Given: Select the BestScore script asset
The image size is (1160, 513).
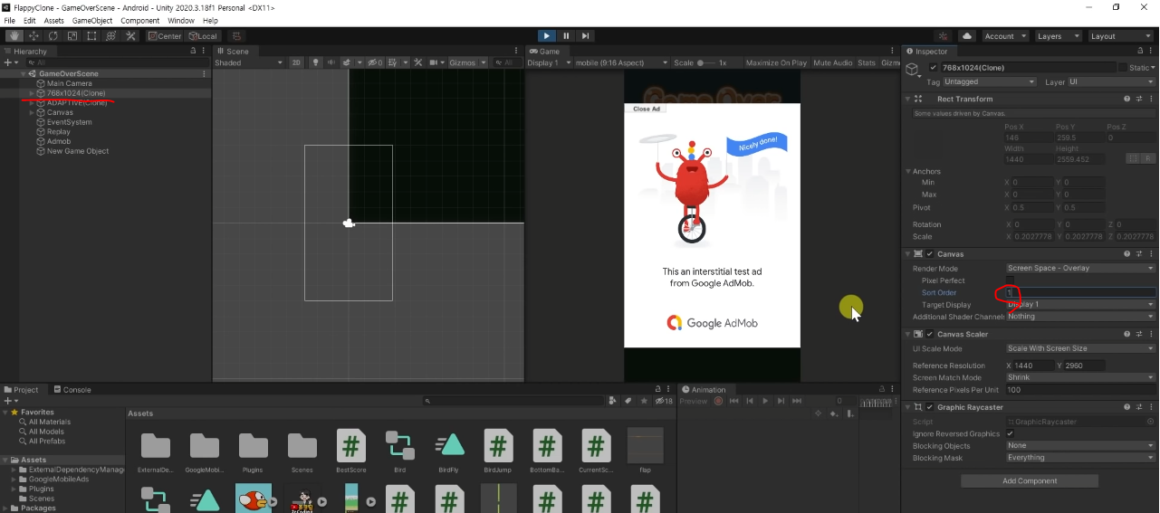Looking at the screenshot, I should point(351,451).
